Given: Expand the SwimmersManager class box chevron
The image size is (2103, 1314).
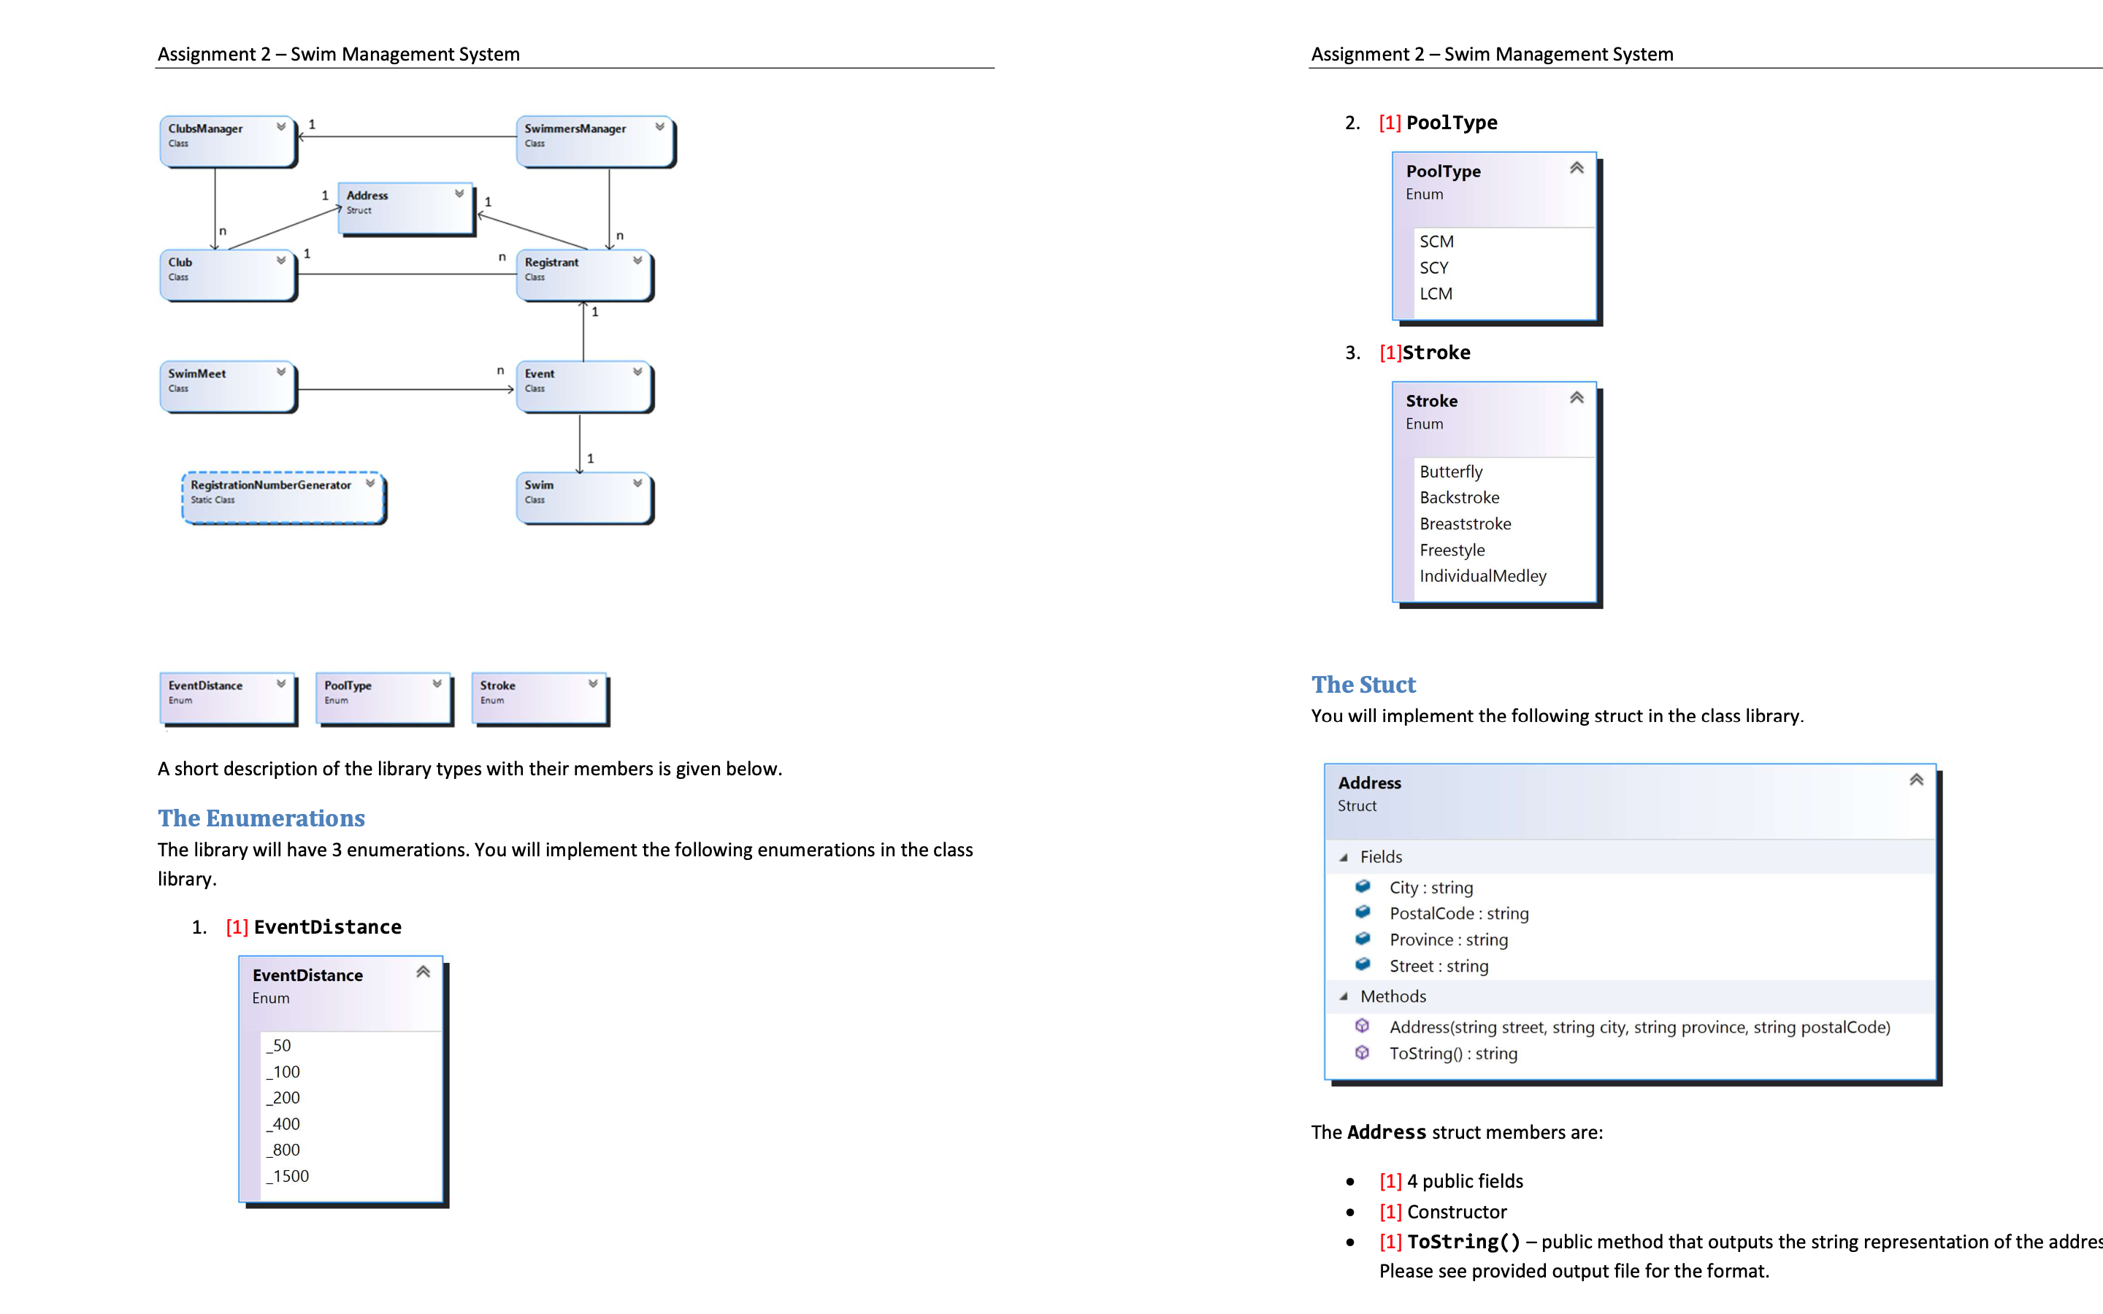Looking at the screenshot, I should [659, 127].
